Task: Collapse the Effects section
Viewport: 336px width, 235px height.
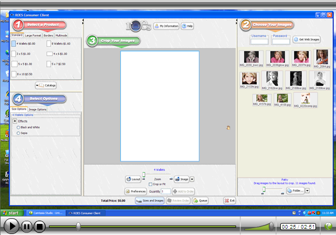Action: (x=14, y=121)
